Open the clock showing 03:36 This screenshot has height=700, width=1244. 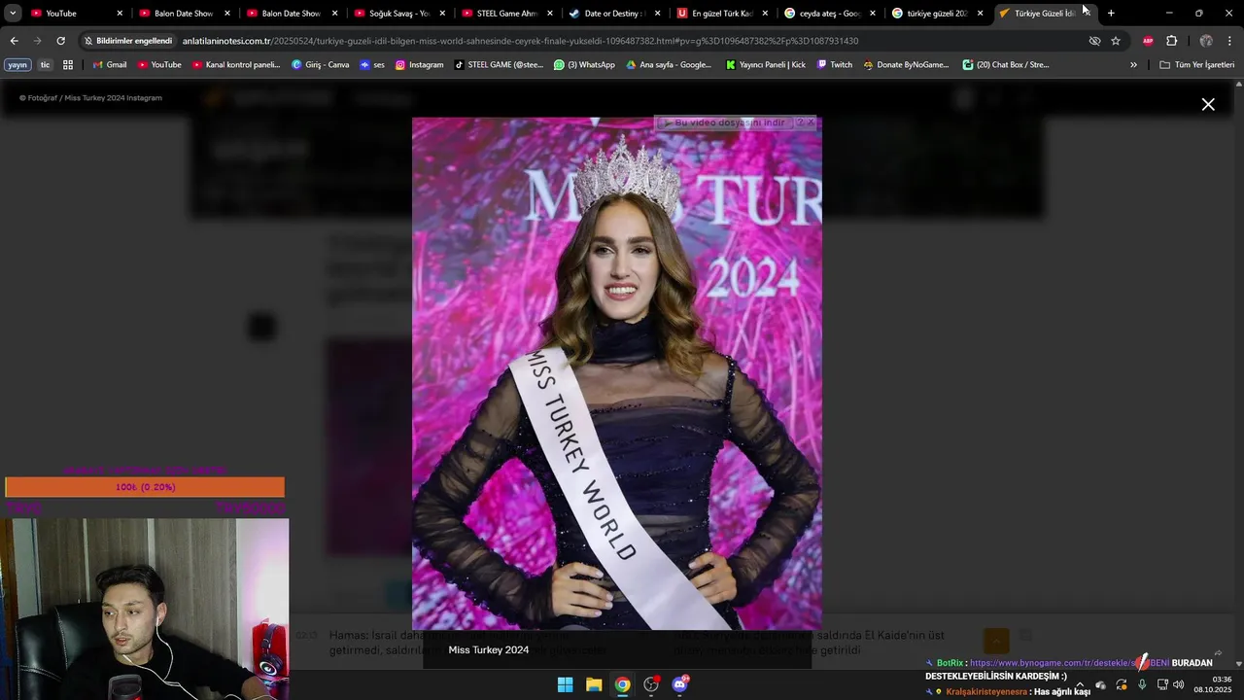coord(1213,684)
